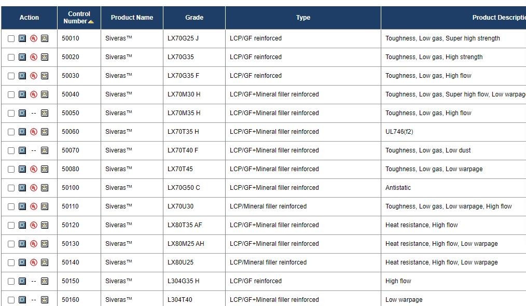Click UL mark icon in row 50060
Viewport: 526px width, 306px height.
pos(34,132)
